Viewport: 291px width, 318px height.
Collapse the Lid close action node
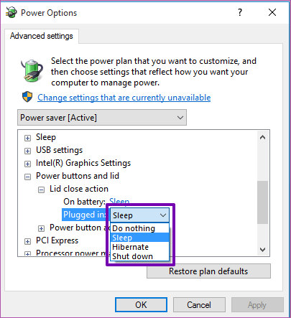[x=42, y=190]
